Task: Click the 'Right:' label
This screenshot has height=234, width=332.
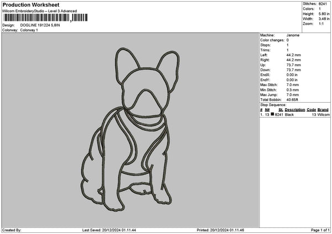Action: point(265,60)
